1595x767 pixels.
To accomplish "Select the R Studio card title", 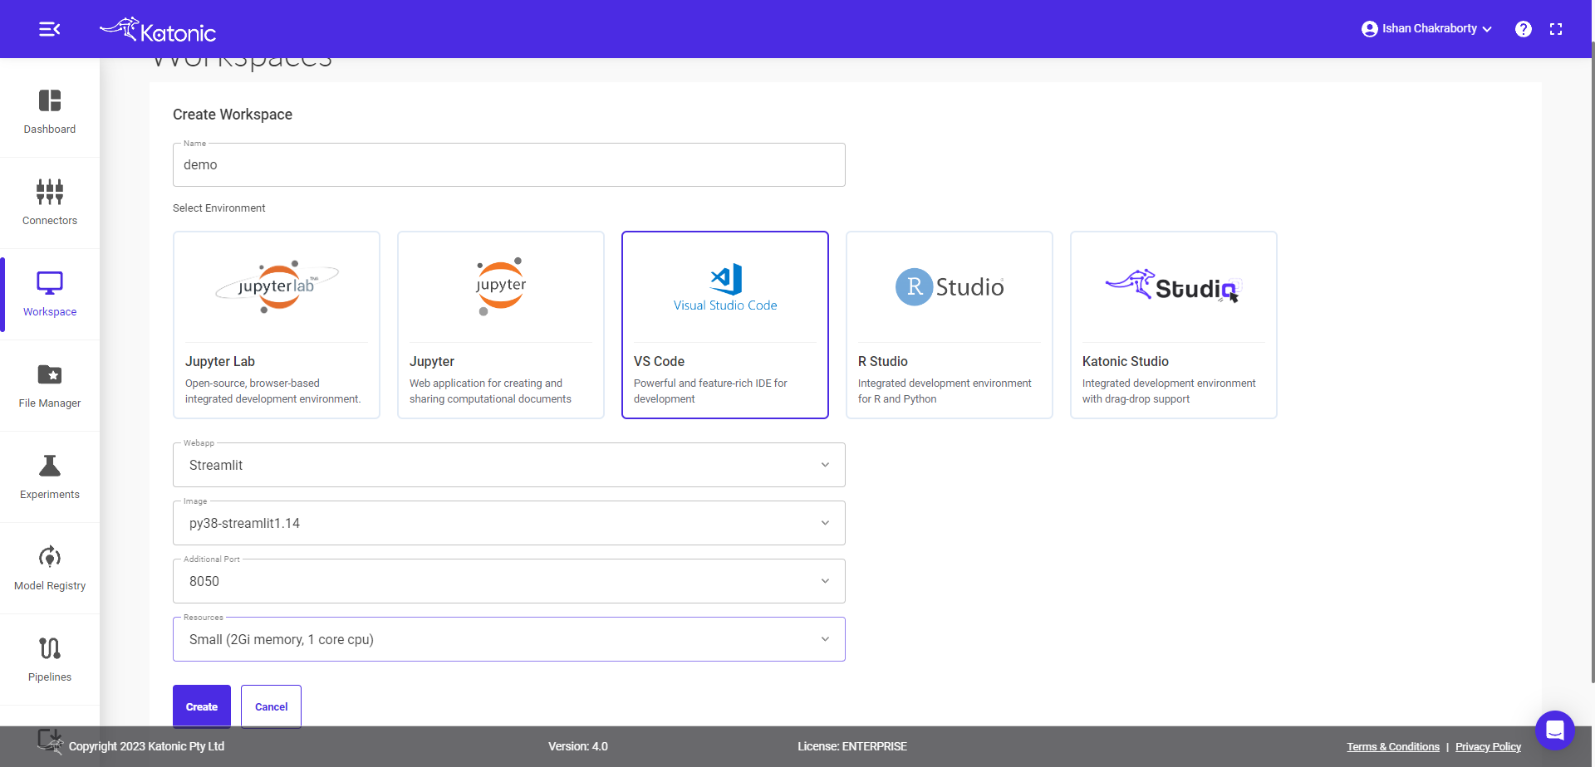I will [x=882, y=361].
